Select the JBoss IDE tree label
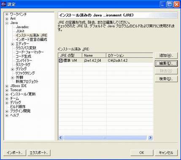Image resolution: width=181 pixels, height=160 pixels. [x=19, y=86]
